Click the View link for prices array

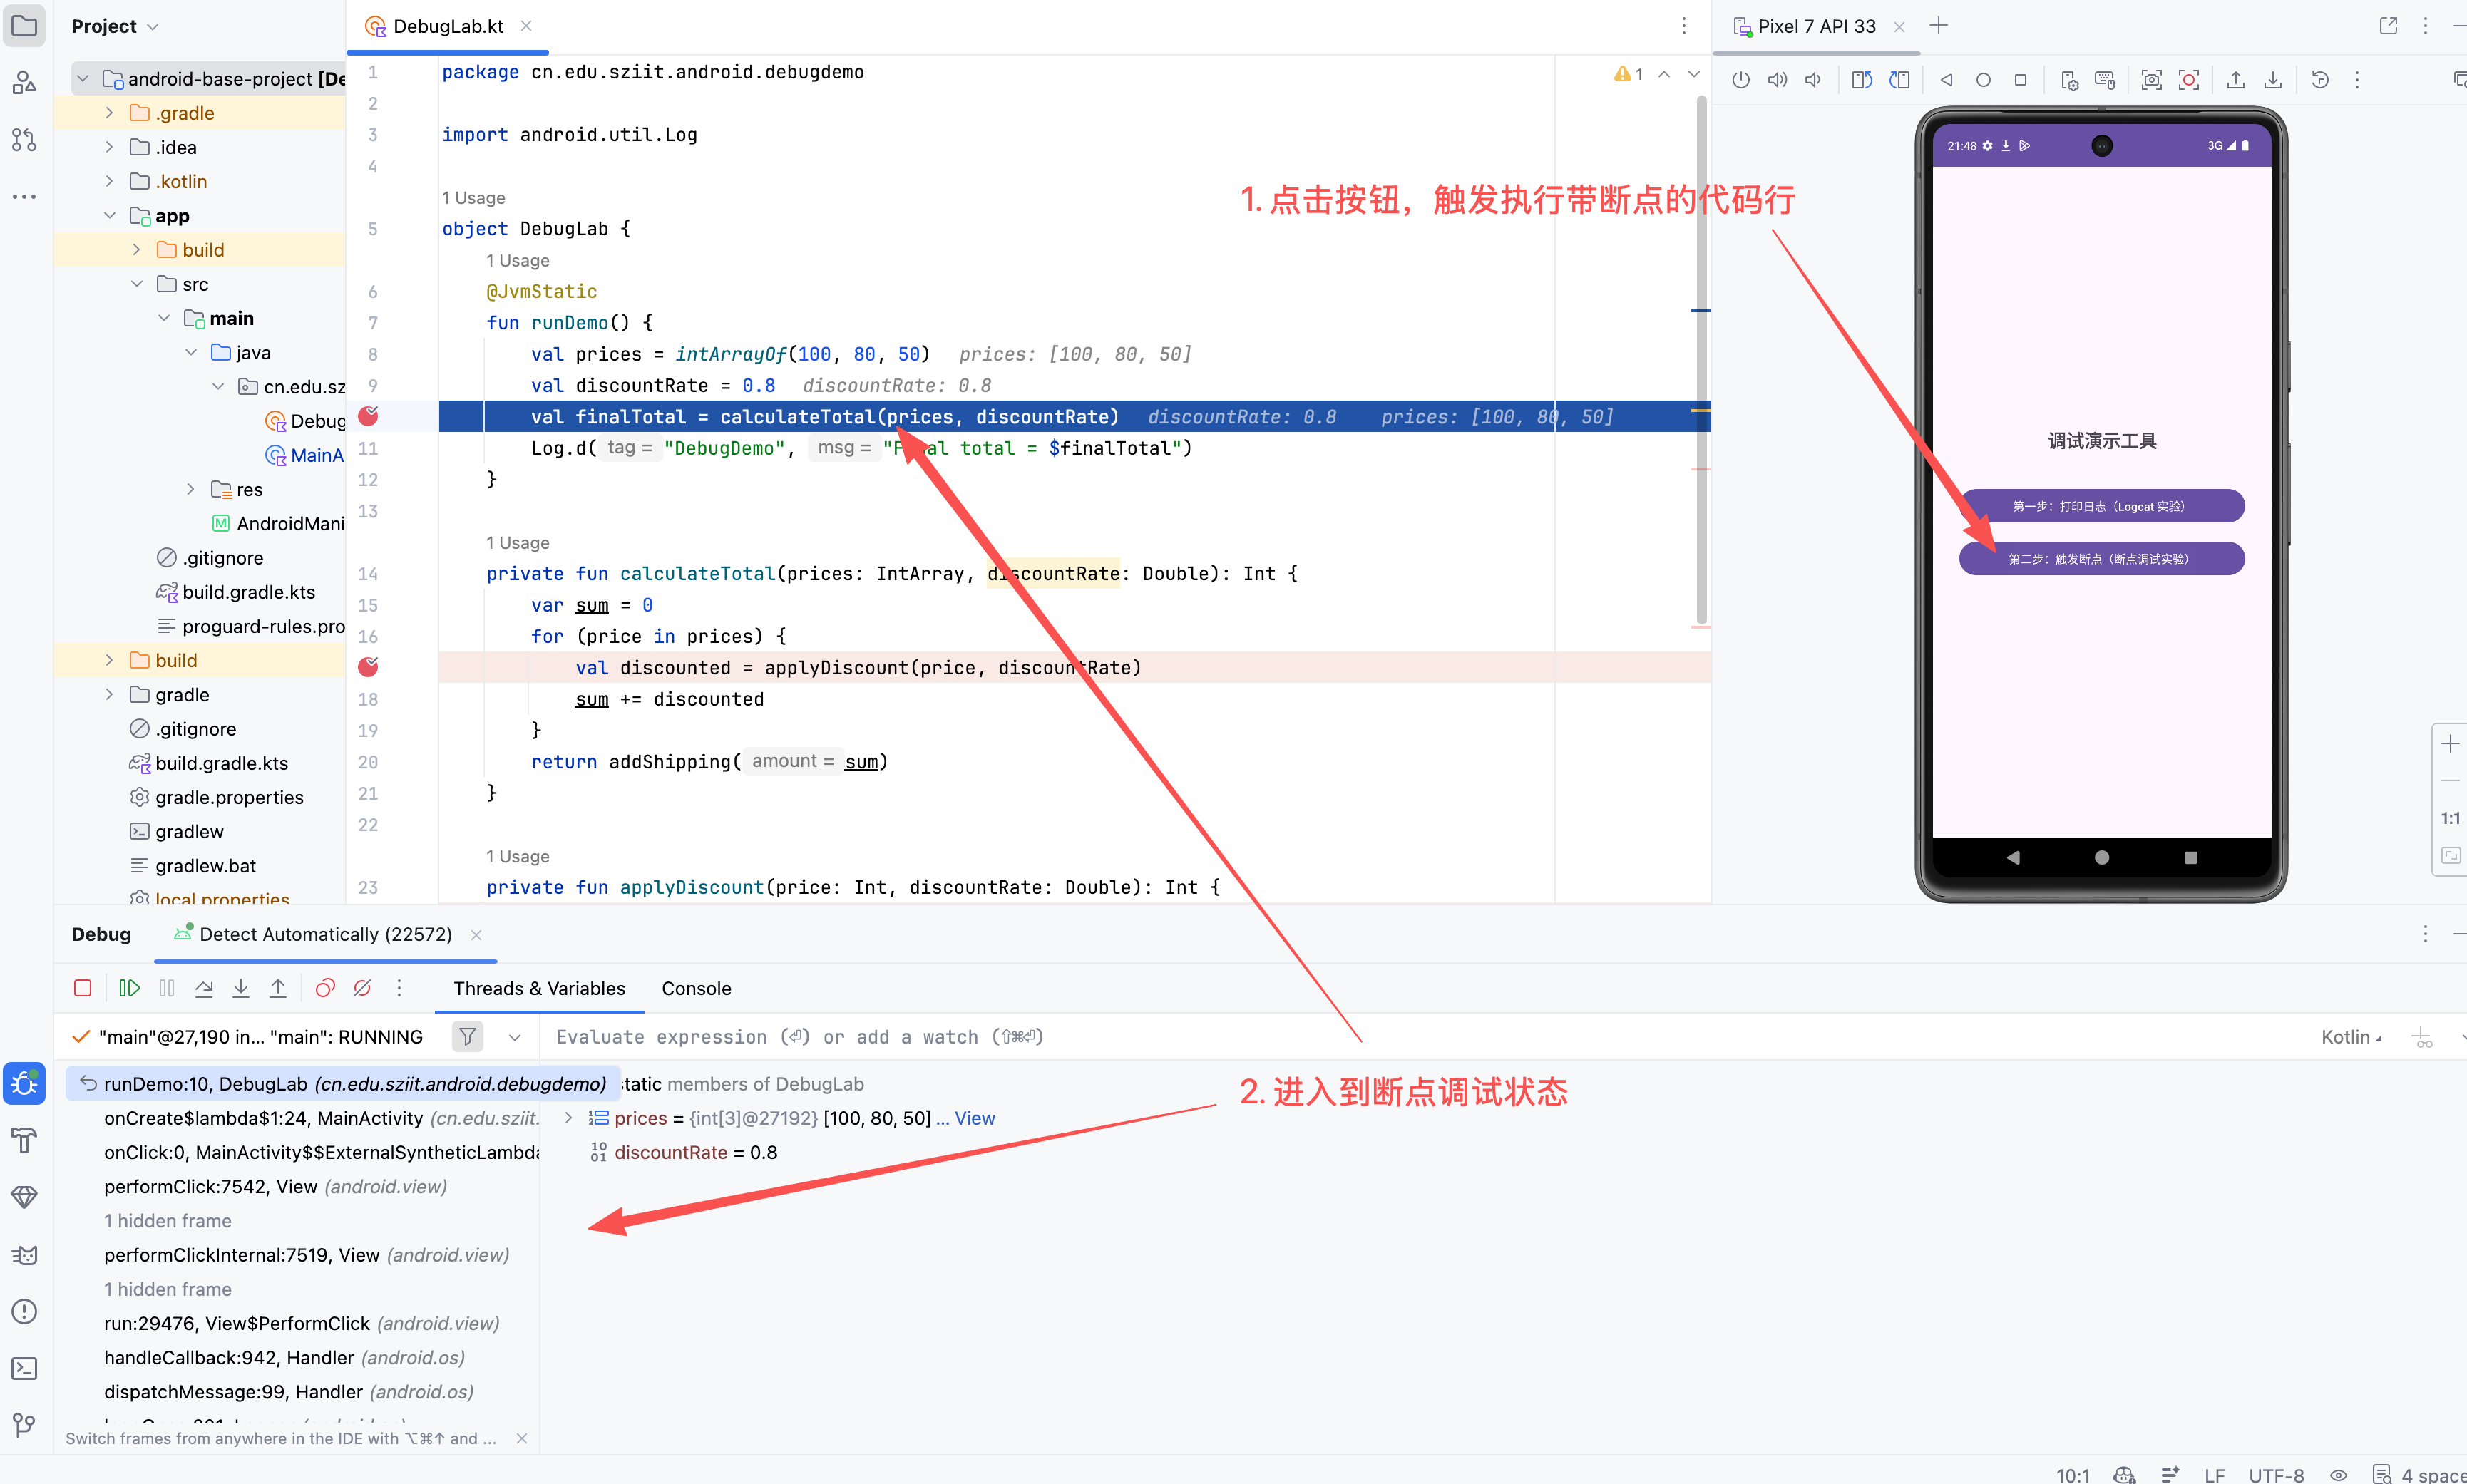(975, 1118)
